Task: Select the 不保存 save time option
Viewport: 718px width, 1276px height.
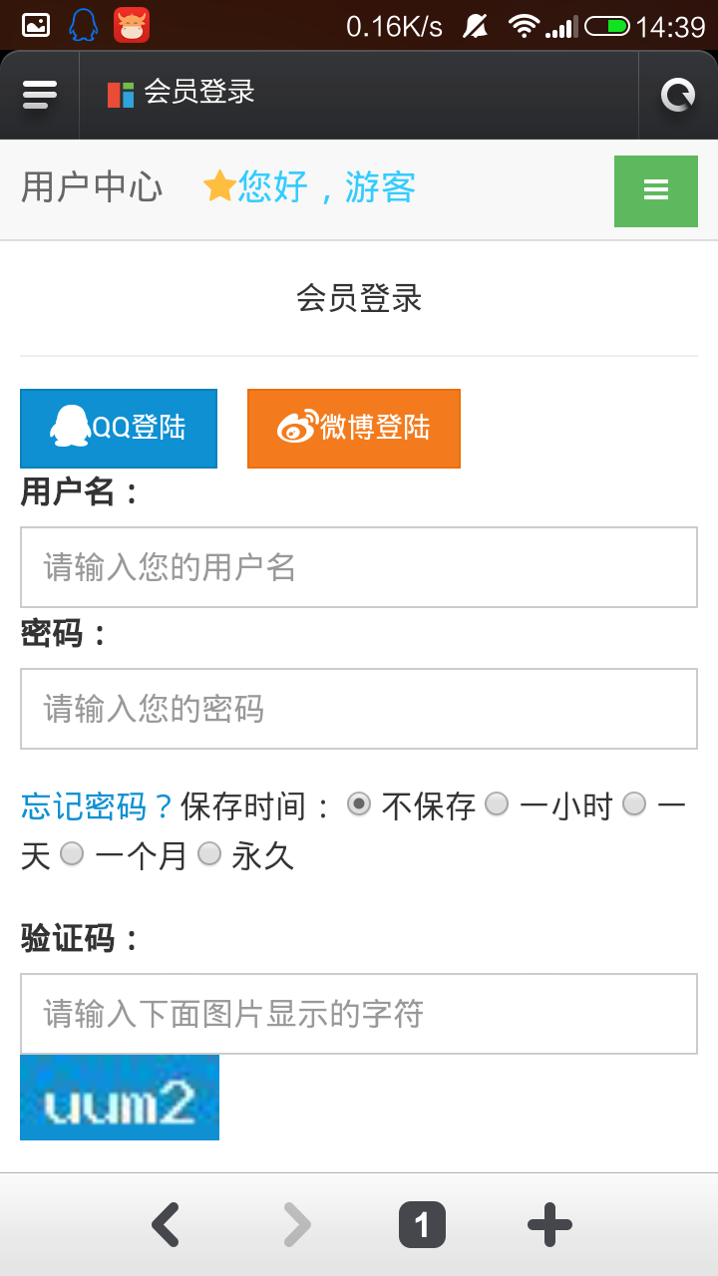Action: click(359, 804)
